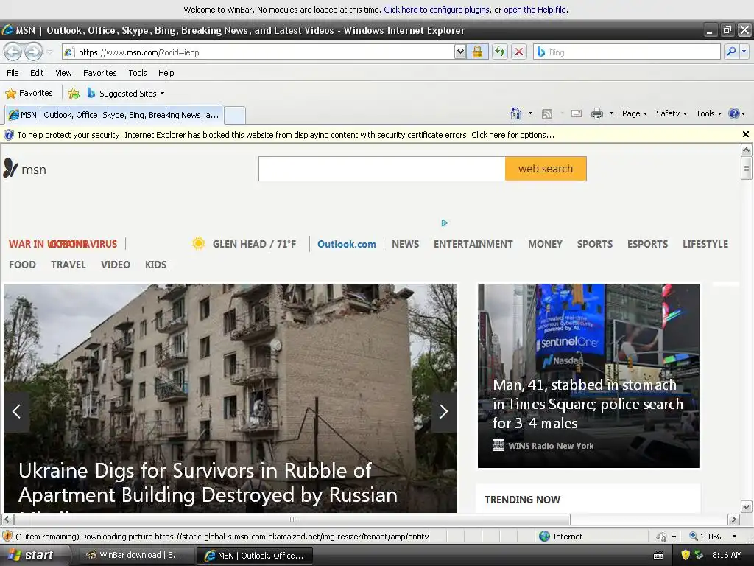754x566 pixels.
Task: Open the SPORTS navigation link
Action: 595,244
